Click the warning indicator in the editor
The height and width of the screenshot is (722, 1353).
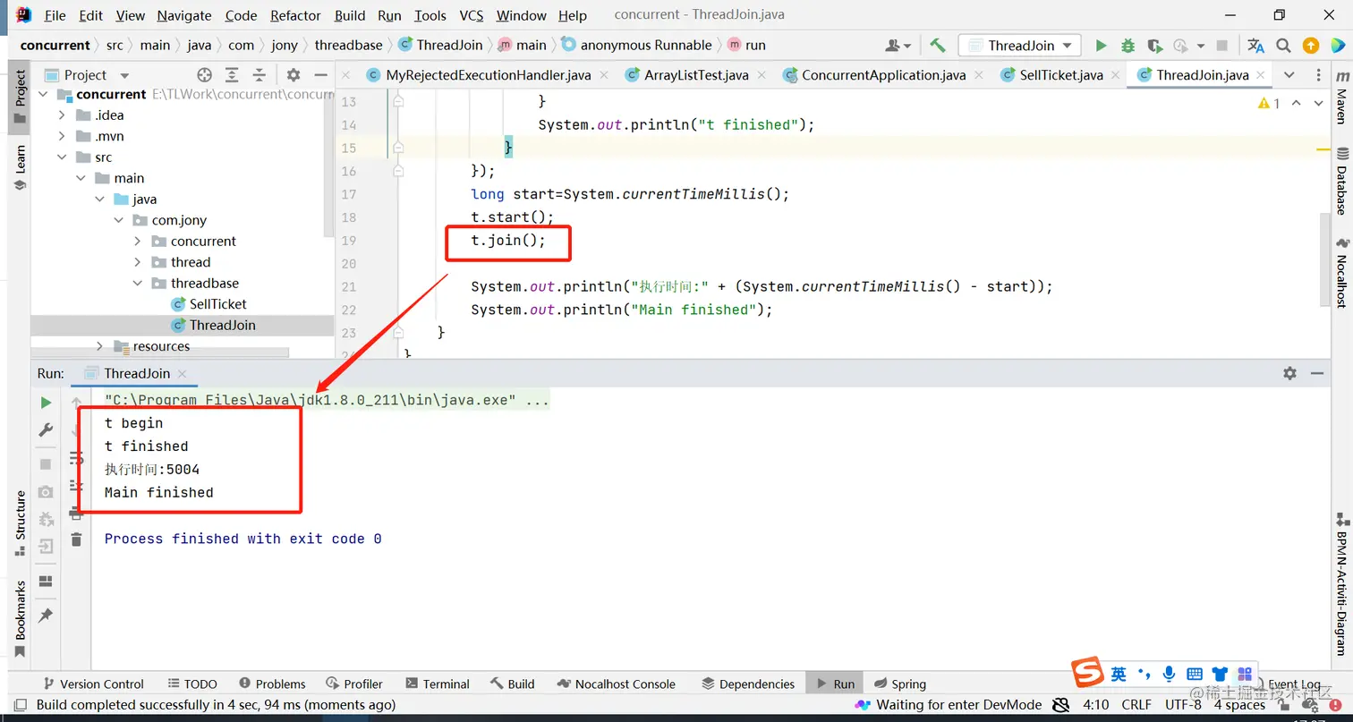tap(1269, 104)
